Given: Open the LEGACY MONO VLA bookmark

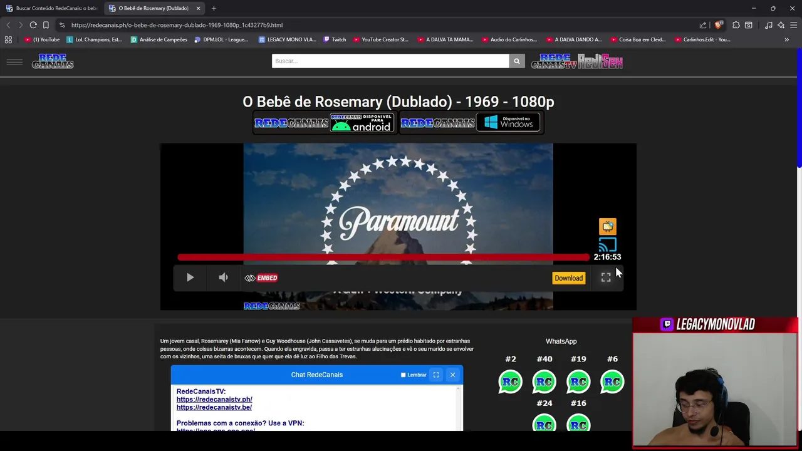Looking at the screenshot, I should coord(288,39).
